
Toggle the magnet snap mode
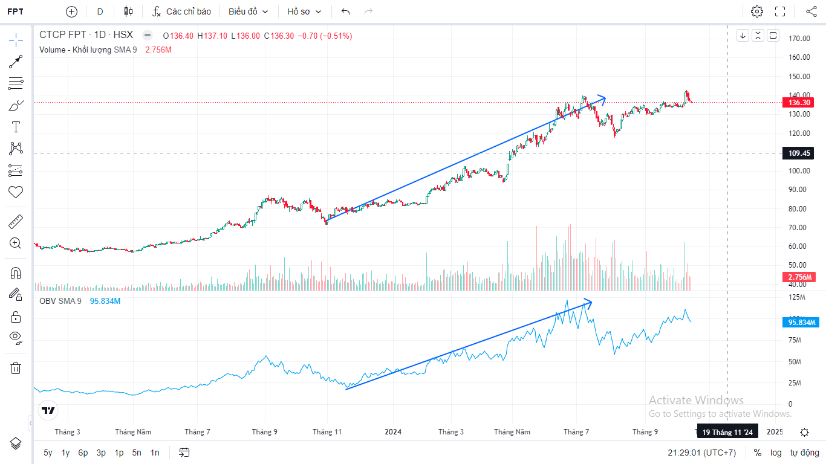(16, 272)
